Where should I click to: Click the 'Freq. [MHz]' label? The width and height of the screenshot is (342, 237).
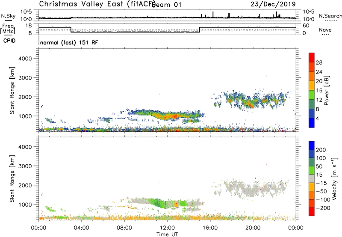coord(8,29)
